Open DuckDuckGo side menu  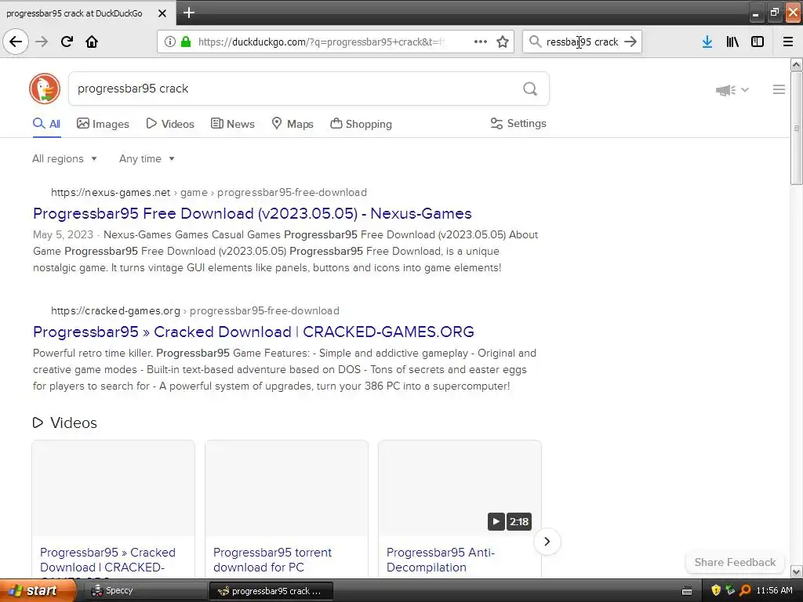(x=779, y=89)
